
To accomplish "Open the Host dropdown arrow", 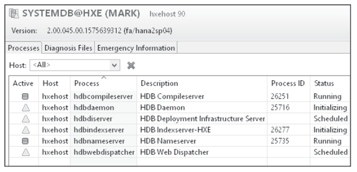I will [x=115, y=65].
